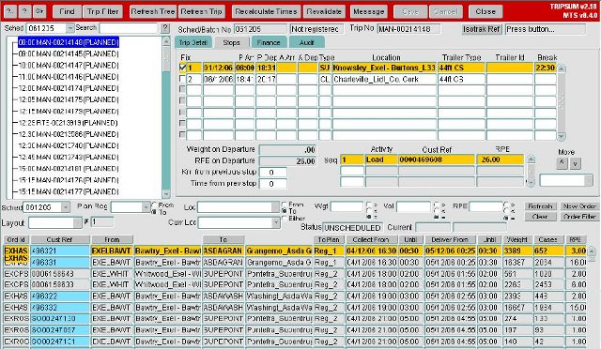The height and width of the screenshot is (349, 601).
Task: Open the Layout dropdown
Action: pos(78,222)
